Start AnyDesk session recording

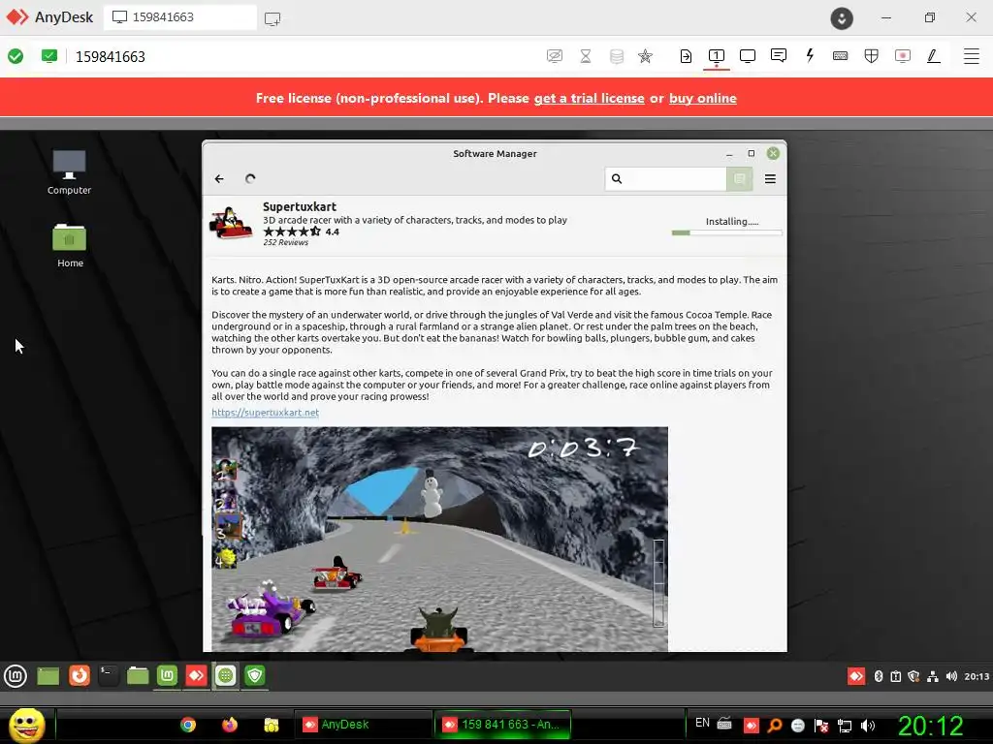903,55
